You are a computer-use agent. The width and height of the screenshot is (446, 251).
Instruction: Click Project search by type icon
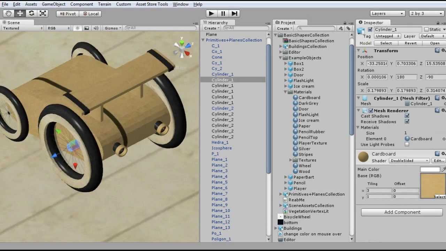pos(341,29)
